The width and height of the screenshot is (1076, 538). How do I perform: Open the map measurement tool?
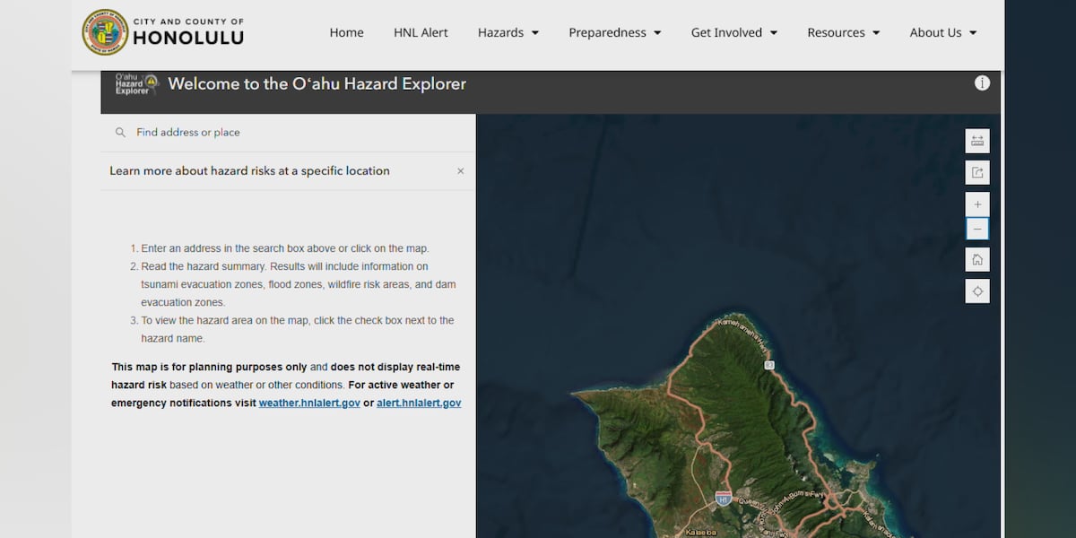pos(977,141)
